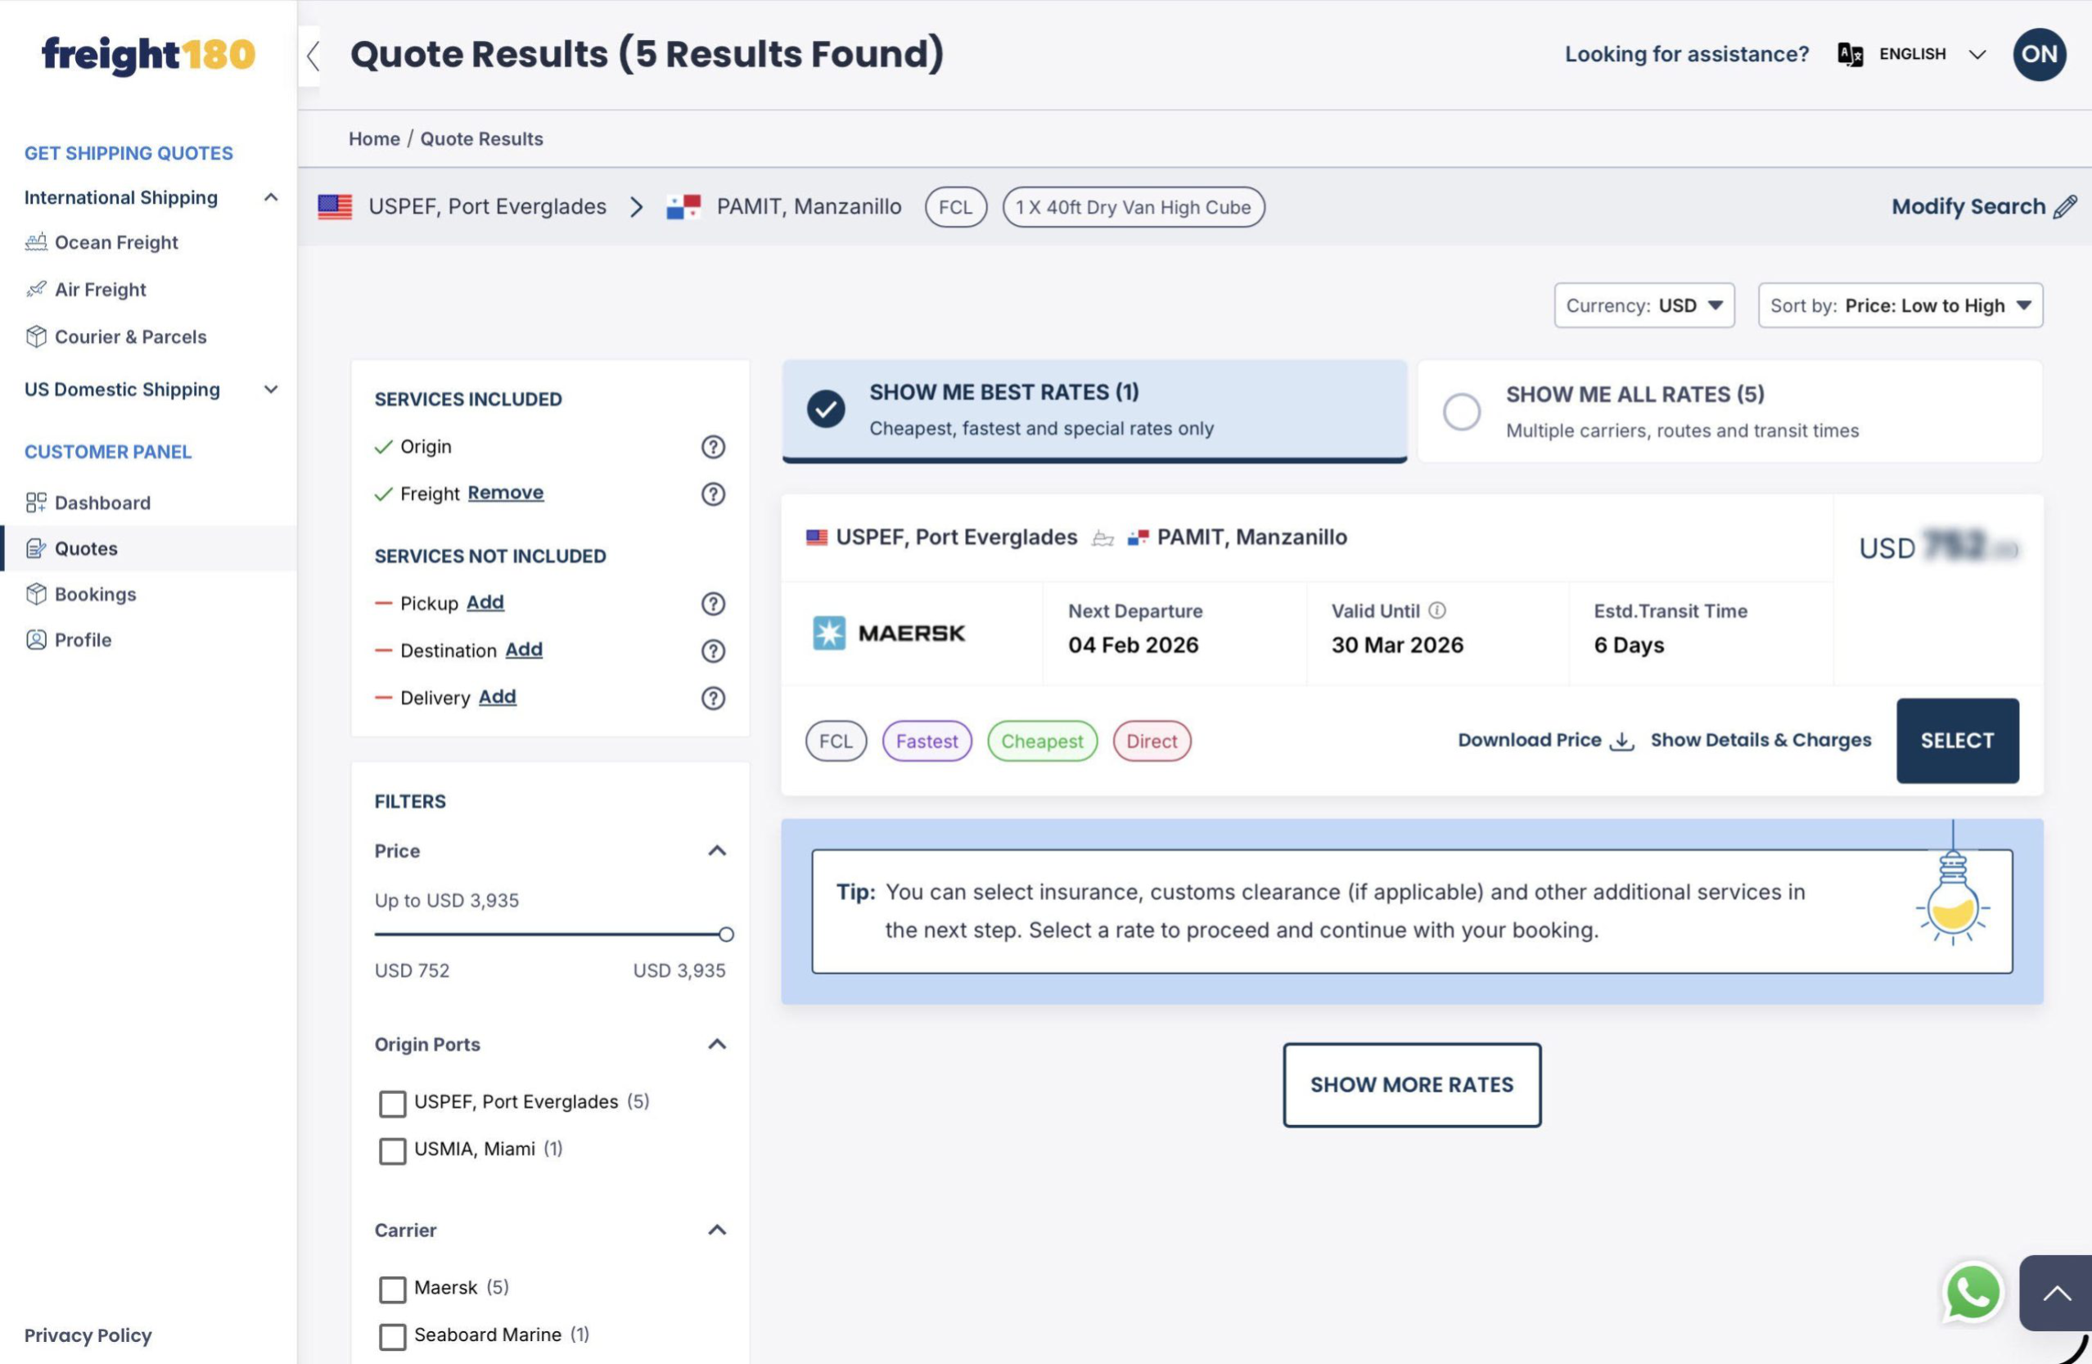Open help for Origin service

click(x=713, y=447)
